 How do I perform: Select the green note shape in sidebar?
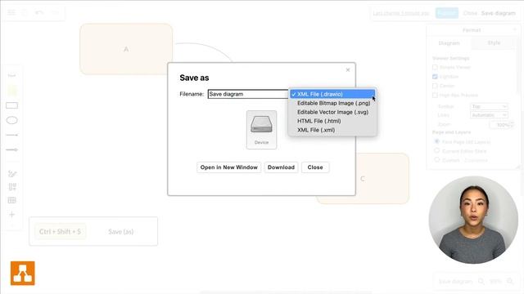pos(12,91)
